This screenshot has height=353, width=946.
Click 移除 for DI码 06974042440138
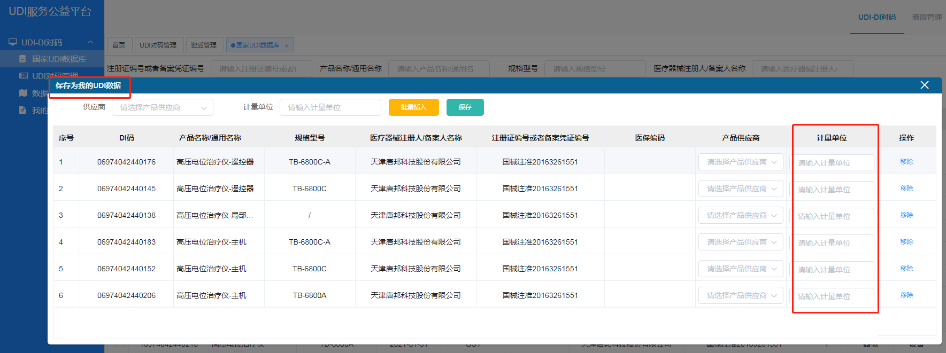click(x=906, y=215)
